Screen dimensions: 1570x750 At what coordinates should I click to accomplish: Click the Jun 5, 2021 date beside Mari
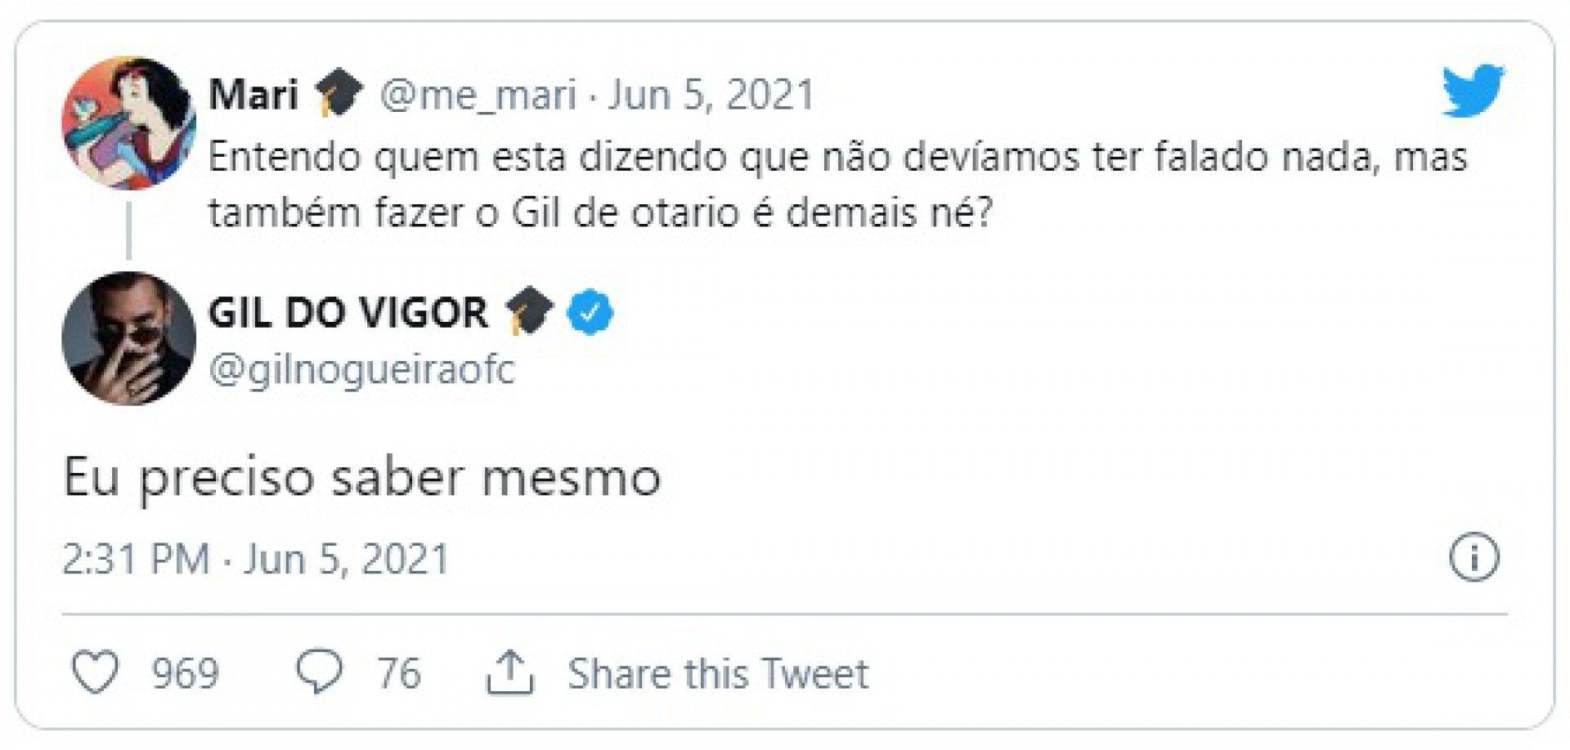(711, 95)
